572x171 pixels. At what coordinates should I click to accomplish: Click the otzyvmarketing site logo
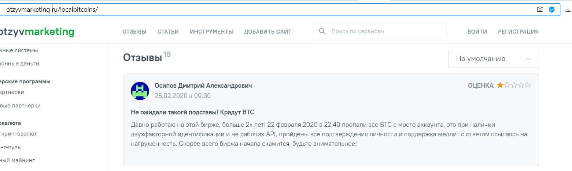point(37,32)
